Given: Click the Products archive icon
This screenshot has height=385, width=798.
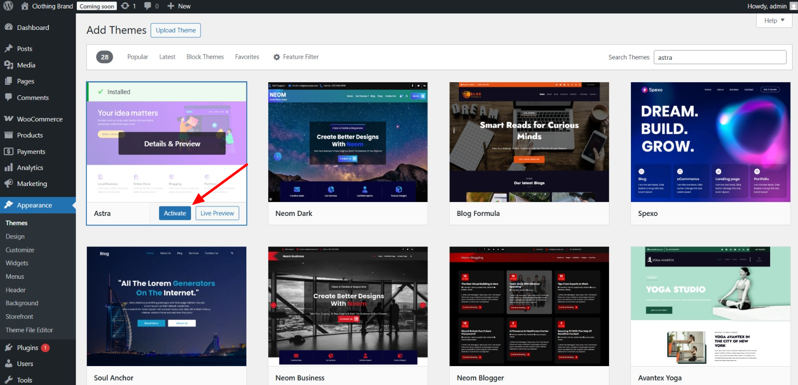Looking at the screenshot, I should point(8,135).
